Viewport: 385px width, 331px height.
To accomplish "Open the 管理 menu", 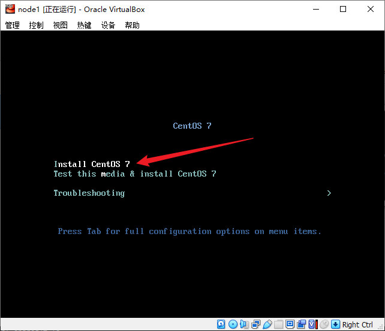I will point(12,25).
